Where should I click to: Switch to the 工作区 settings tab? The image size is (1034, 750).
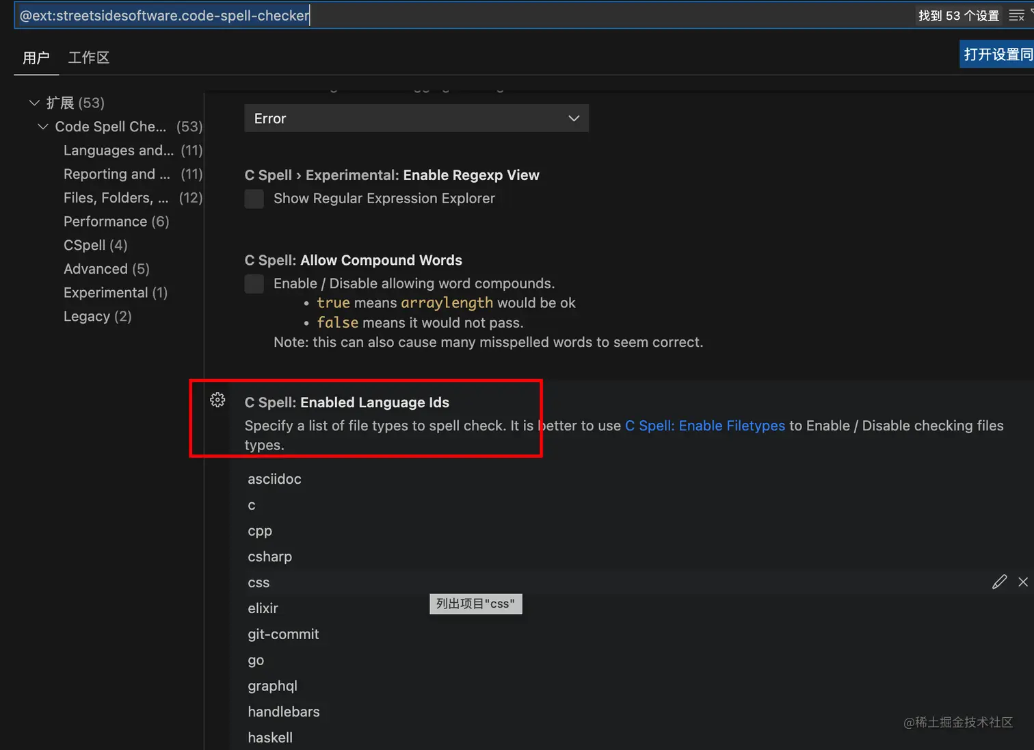89,57
